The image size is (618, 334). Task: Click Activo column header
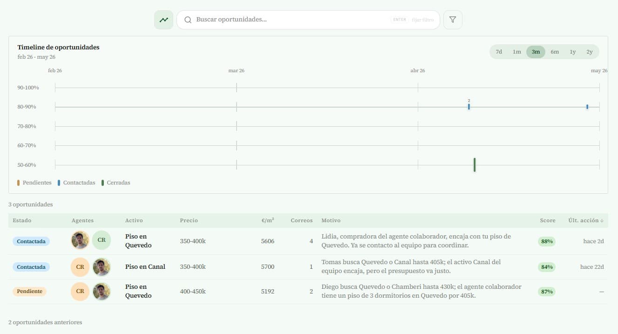134,220
